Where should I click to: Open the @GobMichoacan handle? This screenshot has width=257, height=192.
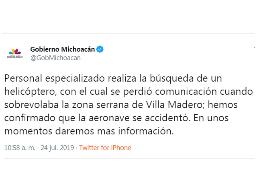pos(55,58)
